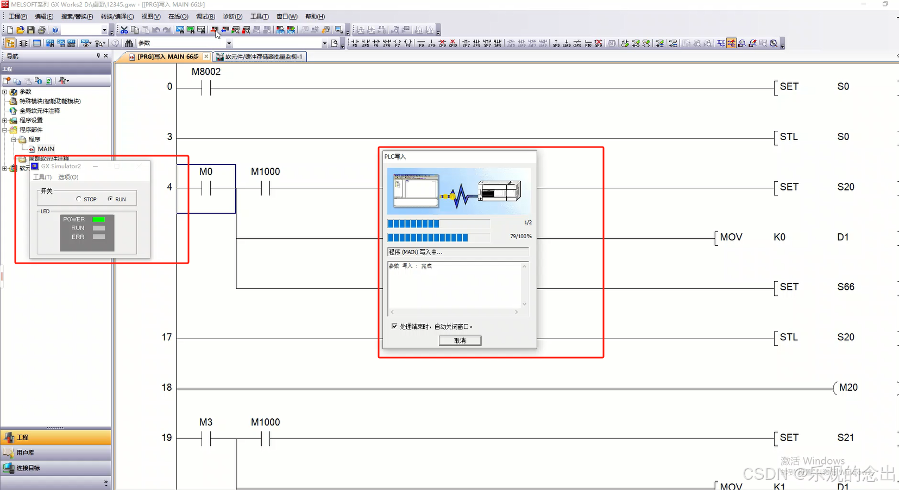Open the 转换/编译(C) menu

[117, 16]
